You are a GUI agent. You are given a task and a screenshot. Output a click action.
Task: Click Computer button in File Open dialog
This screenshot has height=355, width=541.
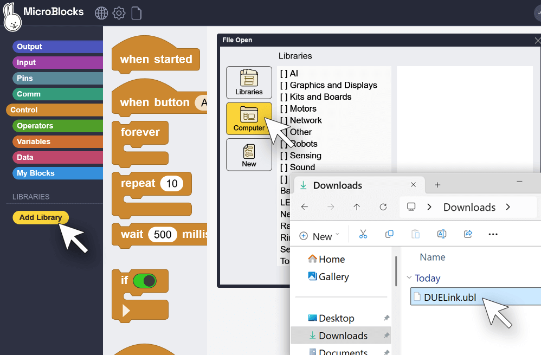point(249,118)
